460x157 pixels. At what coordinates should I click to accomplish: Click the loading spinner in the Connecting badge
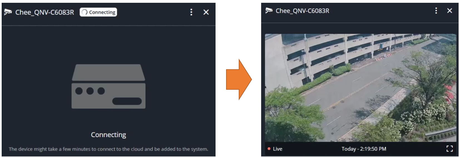click(x=85, y=12)
